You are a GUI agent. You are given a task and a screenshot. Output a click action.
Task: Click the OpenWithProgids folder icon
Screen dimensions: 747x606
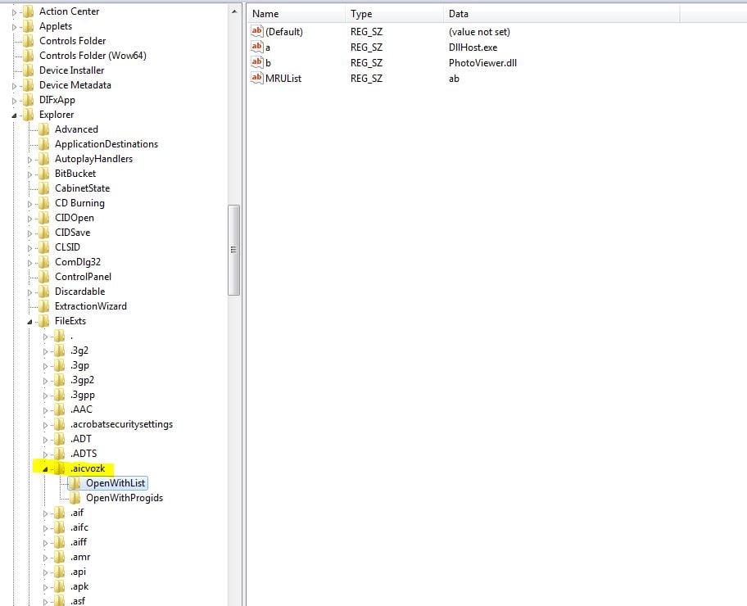tap(75, 499)
